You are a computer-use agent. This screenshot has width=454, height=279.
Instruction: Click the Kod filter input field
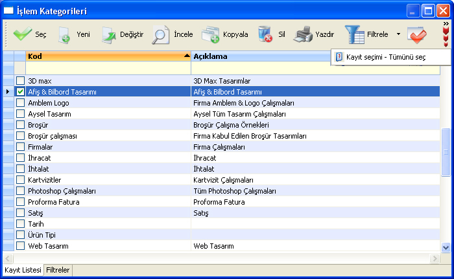[108, 68]
